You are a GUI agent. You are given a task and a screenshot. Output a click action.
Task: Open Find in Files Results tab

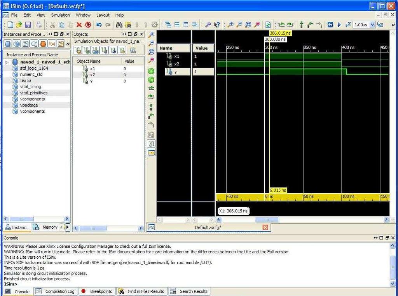pos(142,291)
